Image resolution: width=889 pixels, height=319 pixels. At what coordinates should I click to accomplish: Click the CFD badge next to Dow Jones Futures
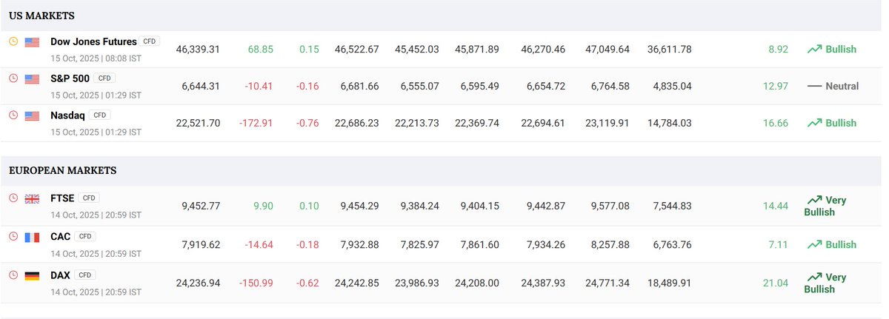(150, 41)
